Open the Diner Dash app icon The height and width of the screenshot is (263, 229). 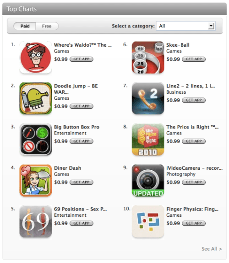coord(35,181)
